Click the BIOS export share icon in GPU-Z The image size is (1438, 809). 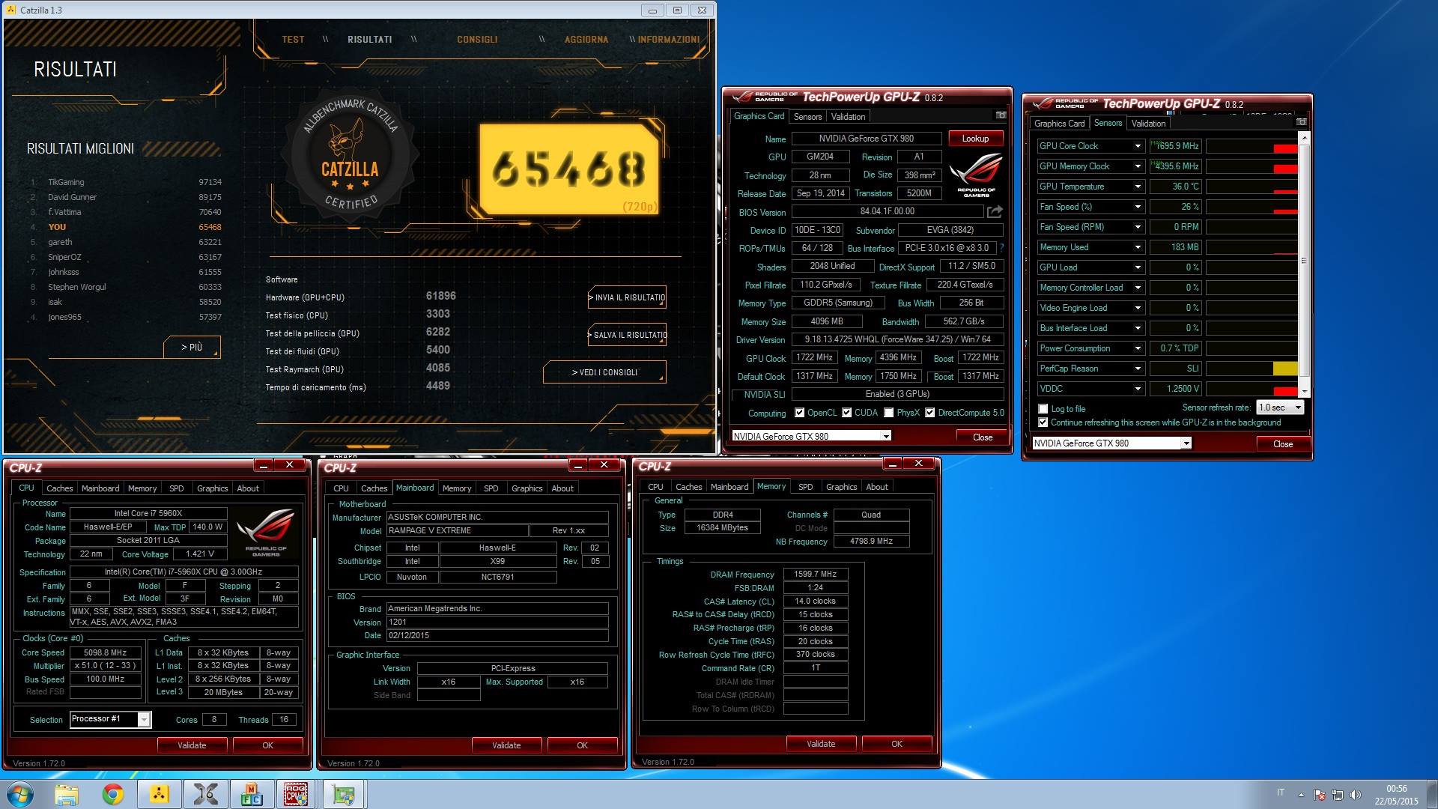[x=995, y=212]
